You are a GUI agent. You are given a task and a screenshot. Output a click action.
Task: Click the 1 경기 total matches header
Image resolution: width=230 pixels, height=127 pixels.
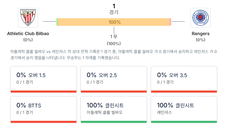coord(114,9)
